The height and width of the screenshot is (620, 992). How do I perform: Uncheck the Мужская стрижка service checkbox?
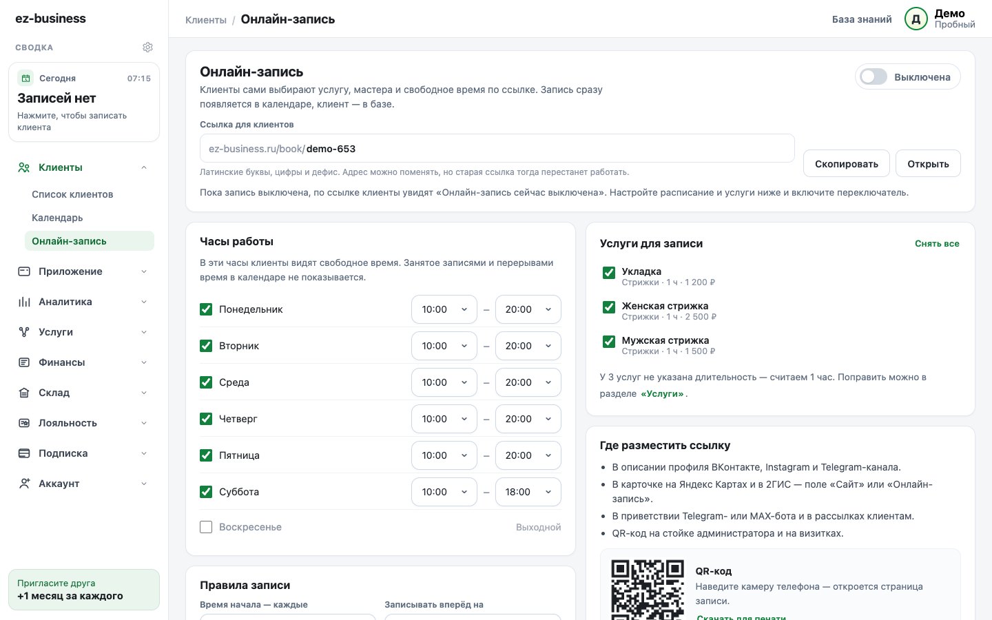(609, 342)
